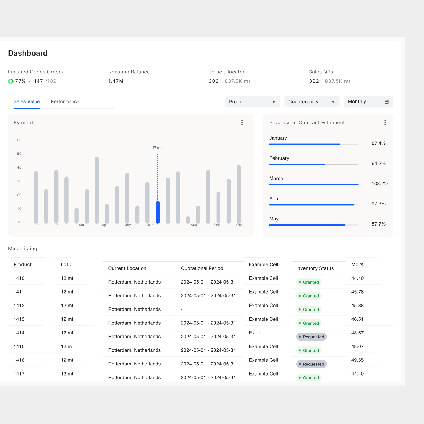
Task: Switch to the Performance tab
Action: (x=65, y=101)
